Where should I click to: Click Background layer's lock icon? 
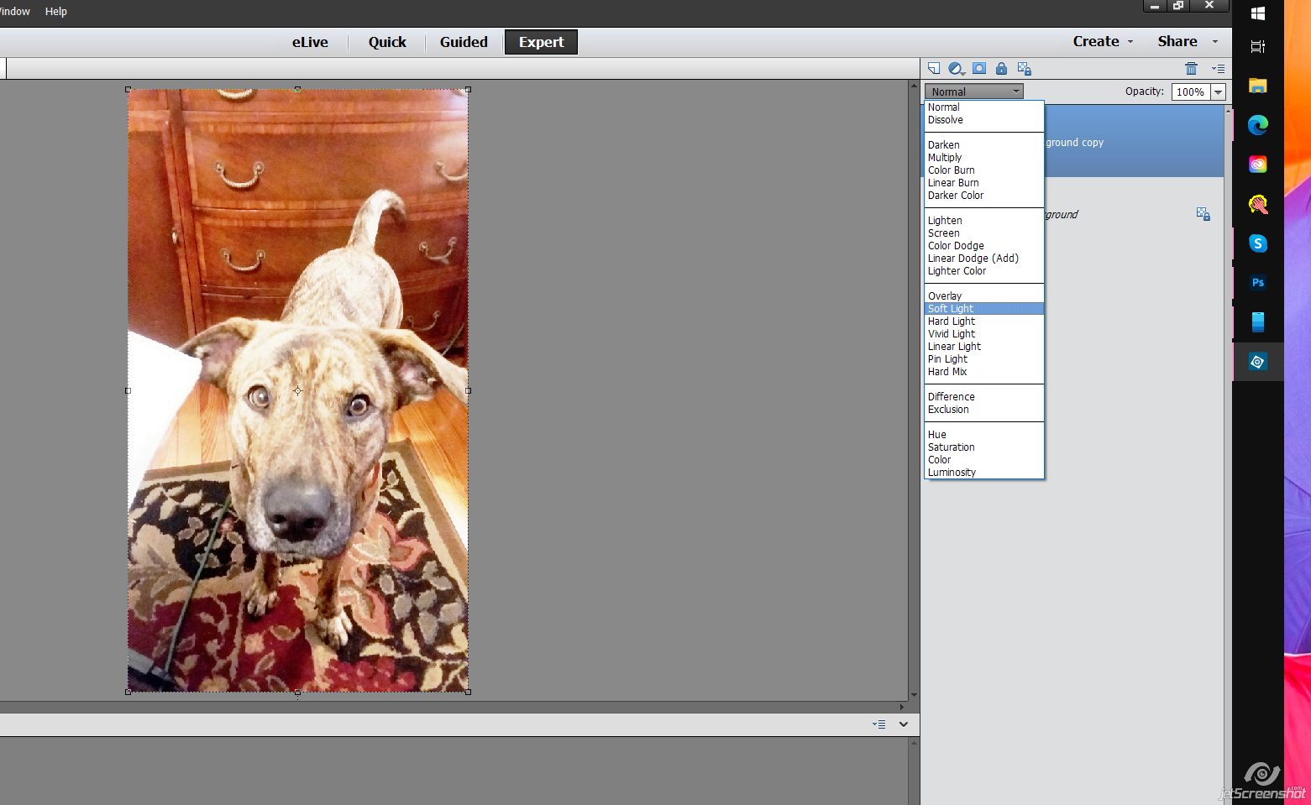click(1203, 214)
